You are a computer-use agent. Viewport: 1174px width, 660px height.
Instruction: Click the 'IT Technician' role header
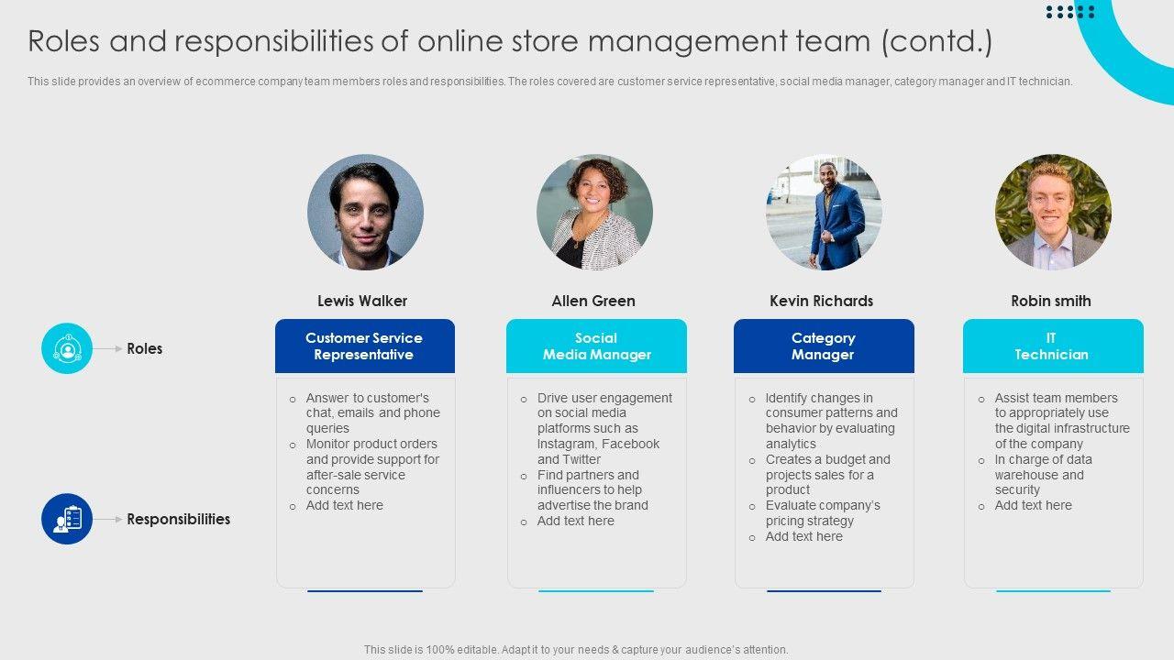coord(1053,346)
